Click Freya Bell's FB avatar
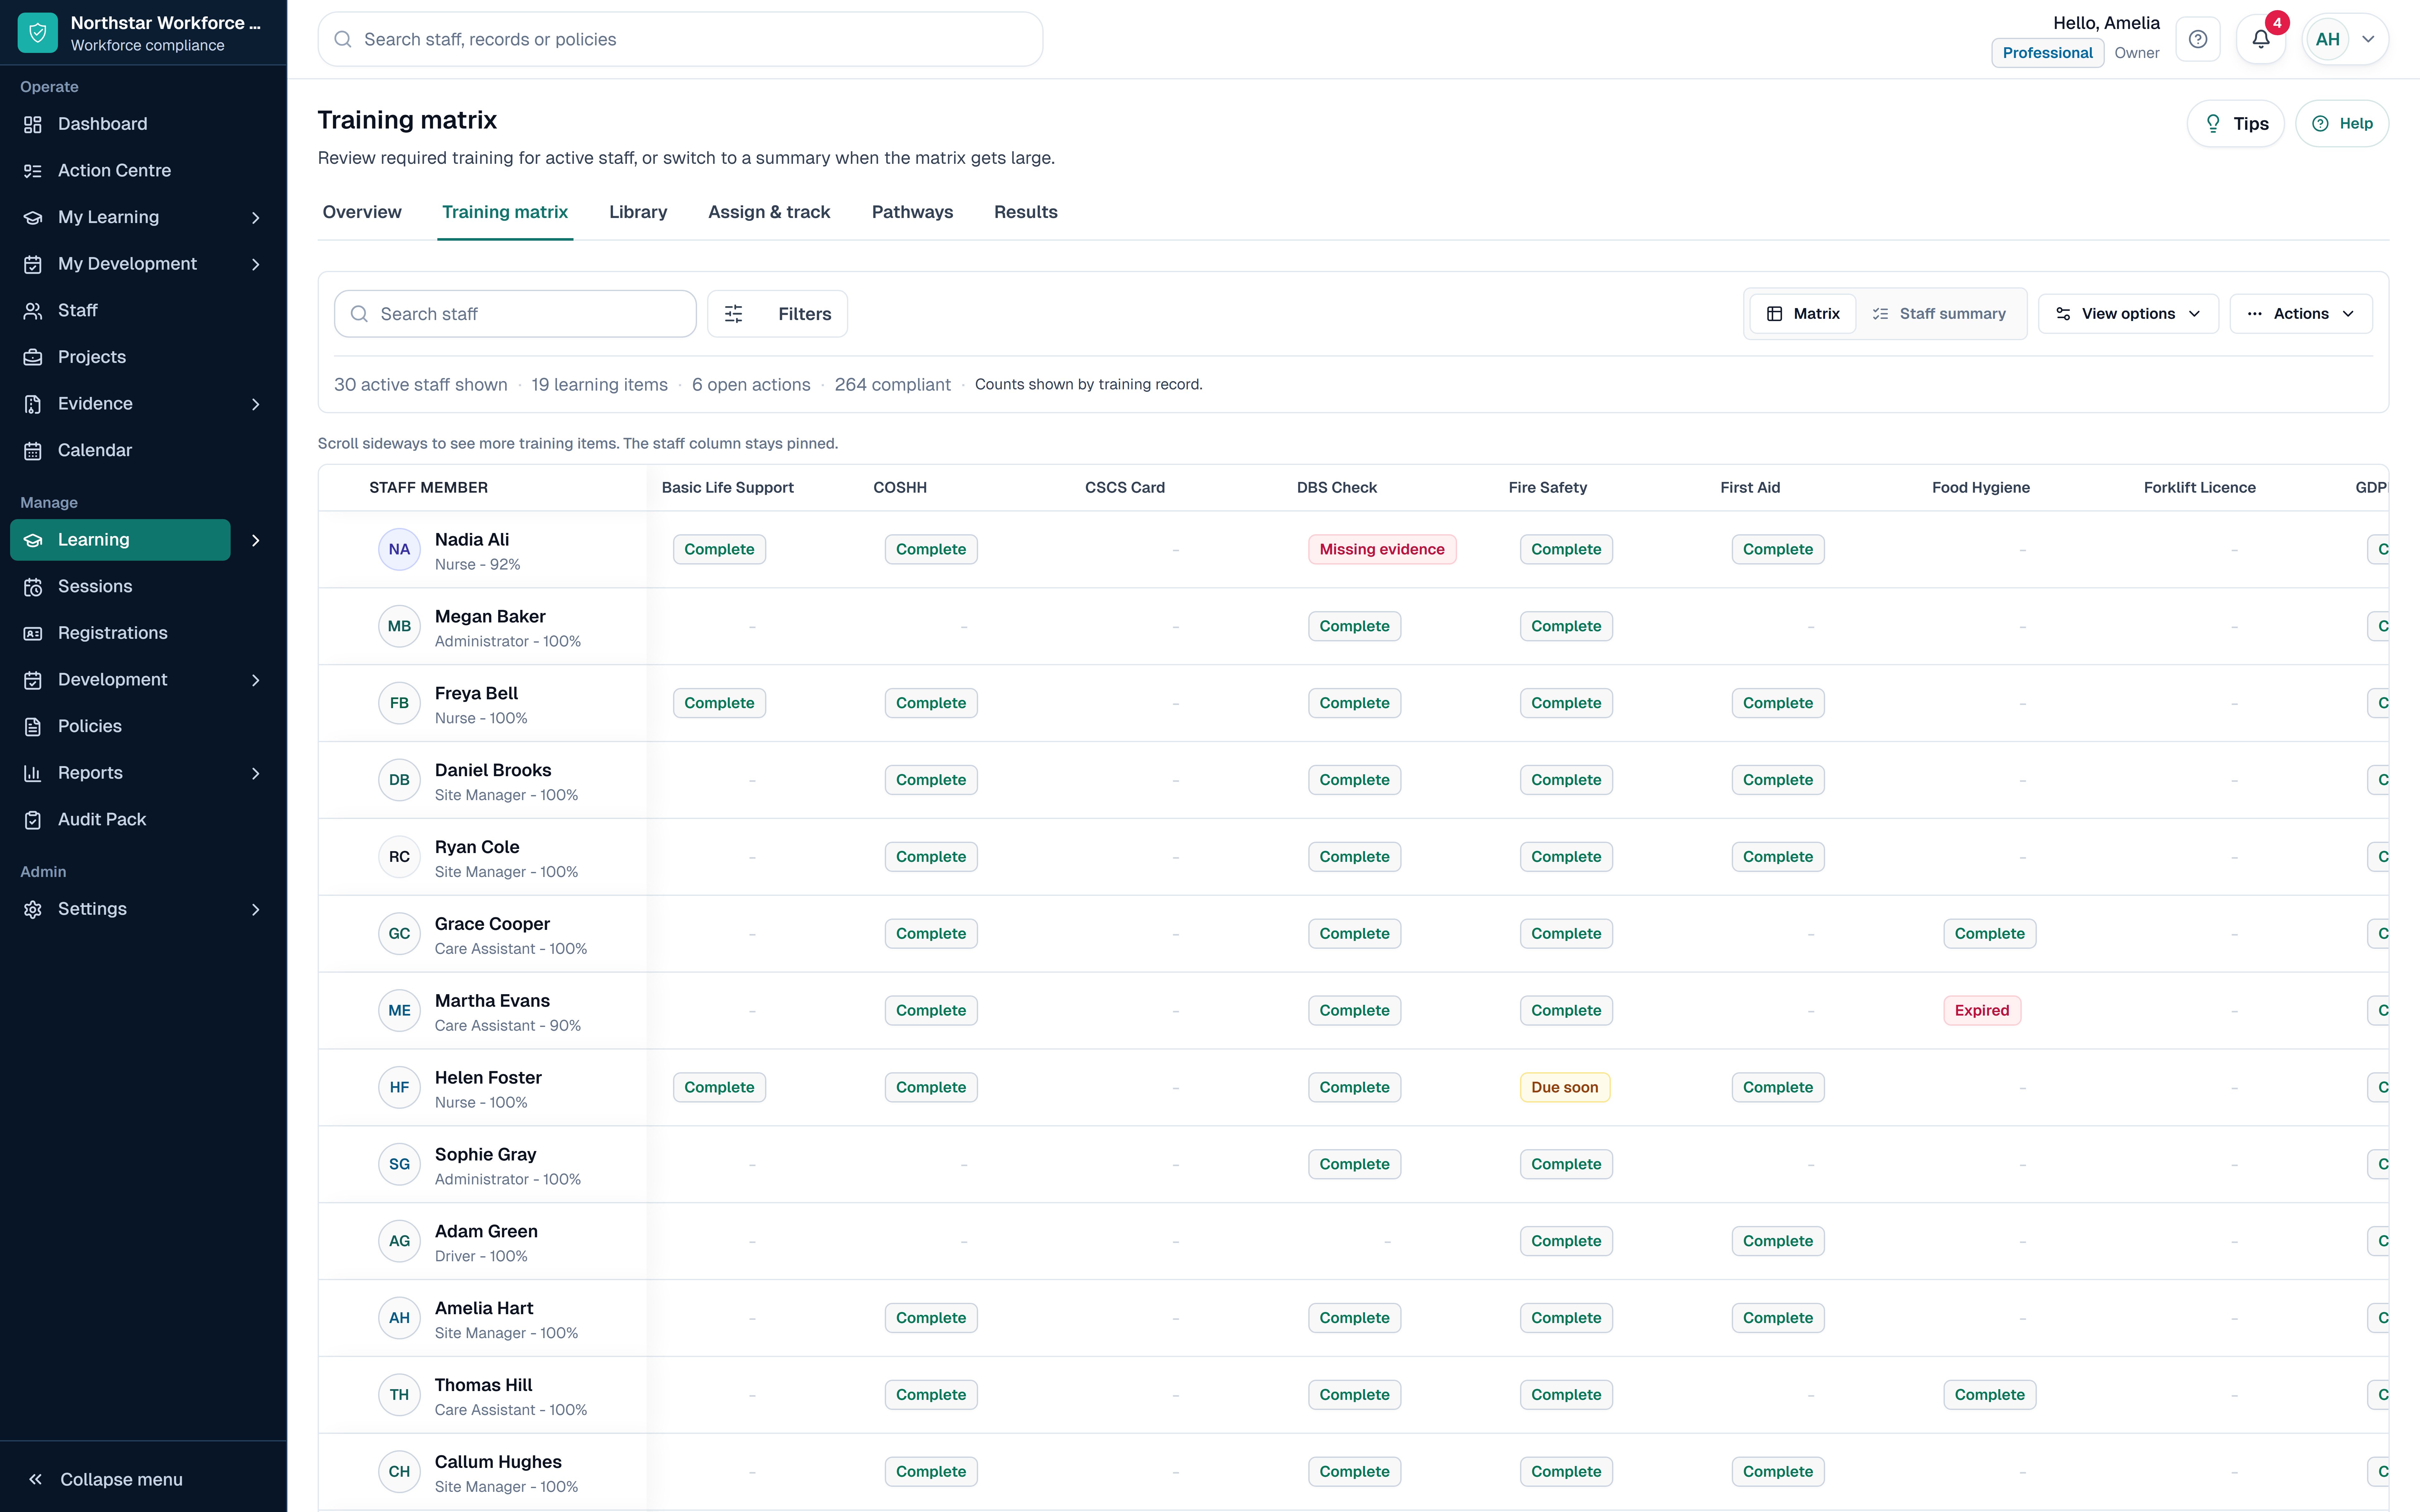The width and height of the screenshot is (2420, 1512). click(399, 703)
